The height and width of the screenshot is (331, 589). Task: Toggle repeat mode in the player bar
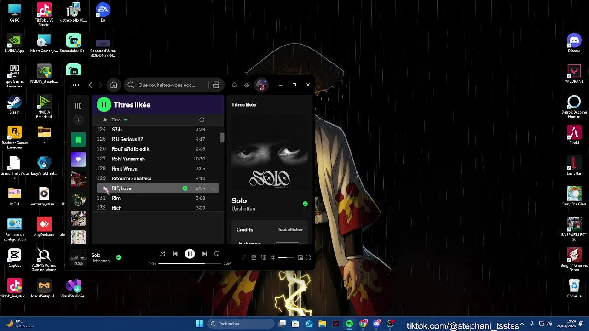tap(217, 254)
